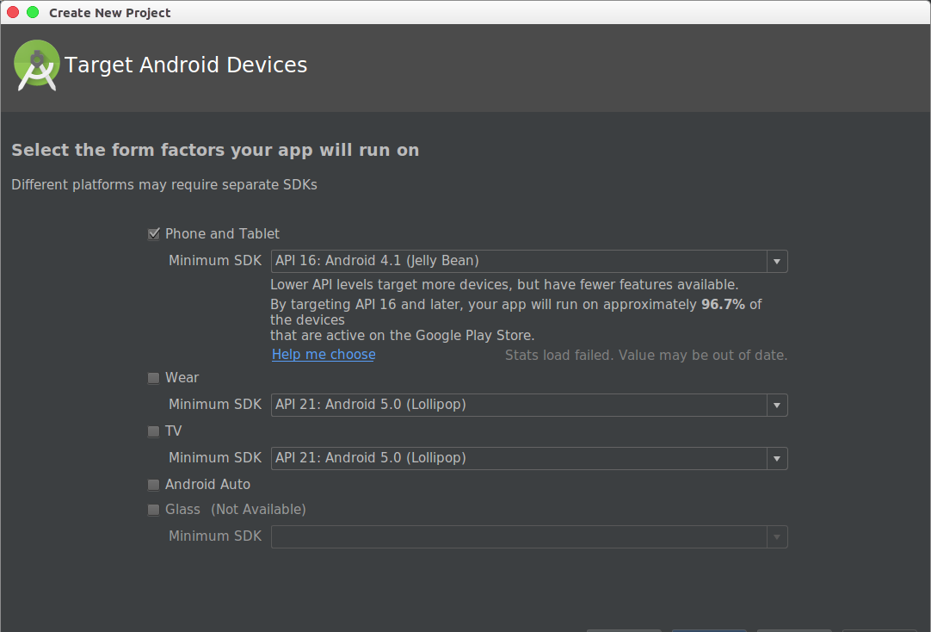
Task: Open the Help me choose link
Action: pos(324,355)
